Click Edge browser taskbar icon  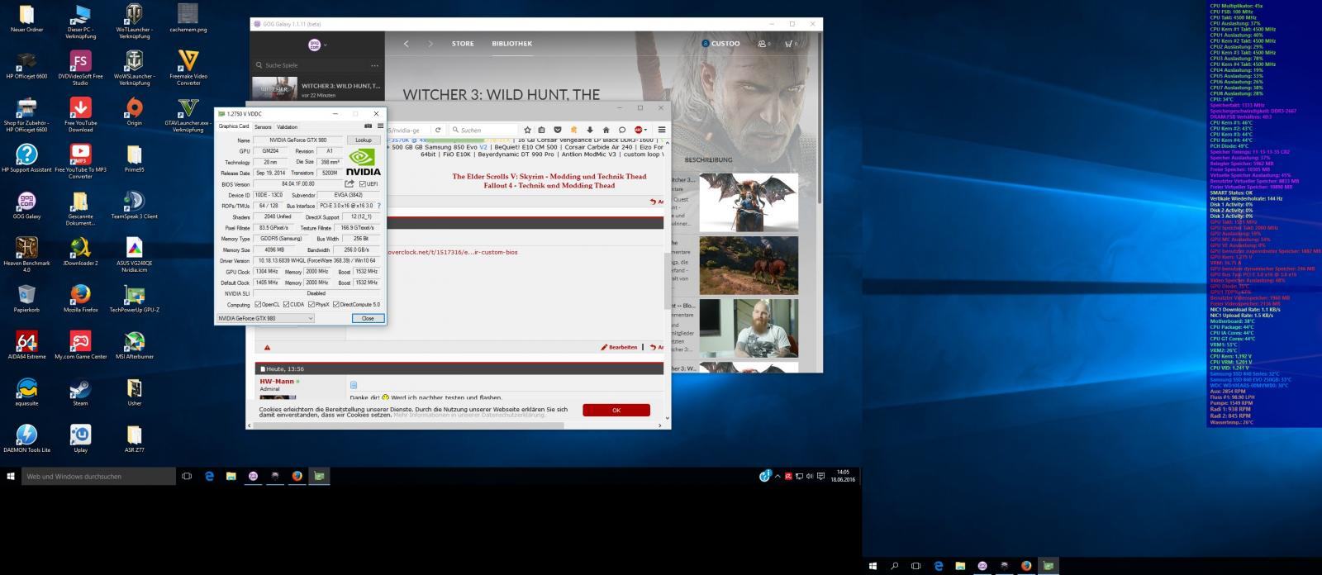[209, 476]
